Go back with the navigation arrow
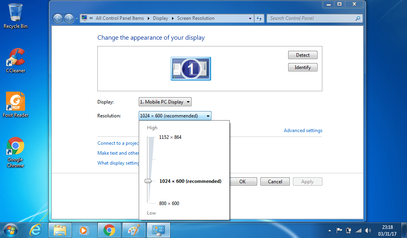This screenshot has width=407, height=238. (58, 18)
